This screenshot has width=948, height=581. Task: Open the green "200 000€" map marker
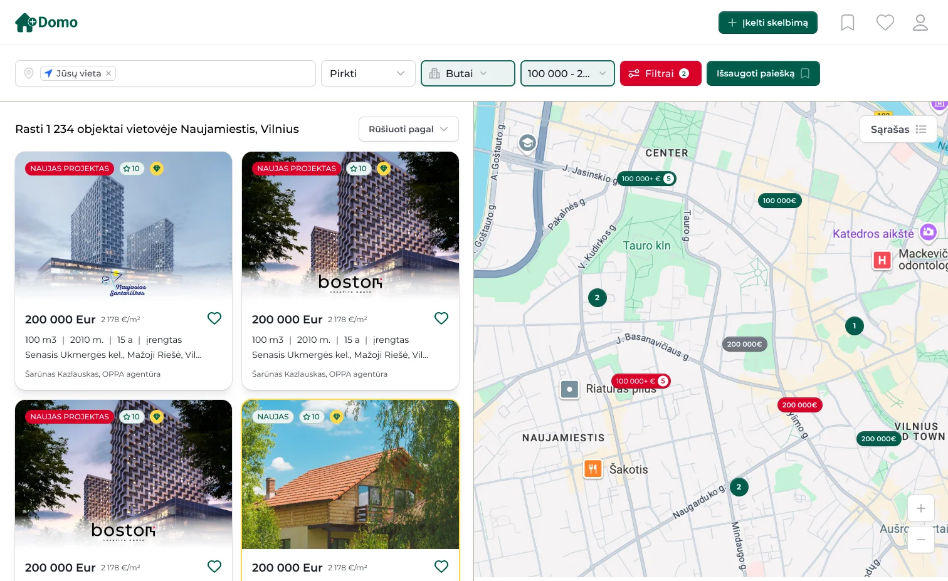click(878, 439)
